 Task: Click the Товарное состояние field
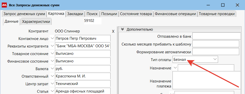(83, 53)
